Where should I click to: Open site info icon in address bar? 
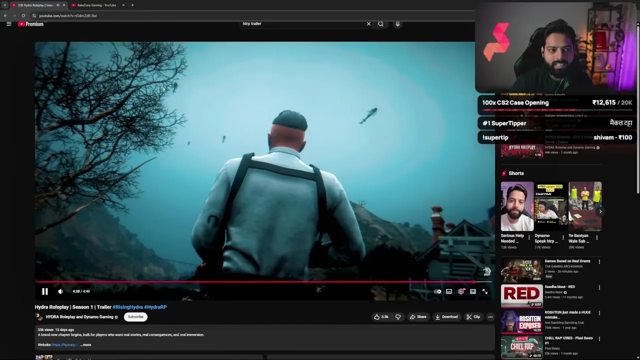34,15
